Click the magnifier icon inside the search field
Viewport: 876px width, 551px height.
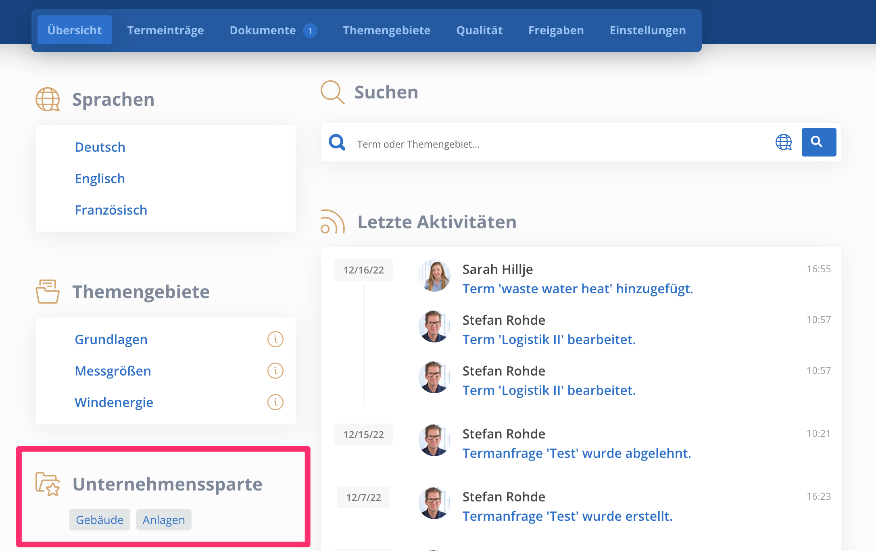(337, 142)
